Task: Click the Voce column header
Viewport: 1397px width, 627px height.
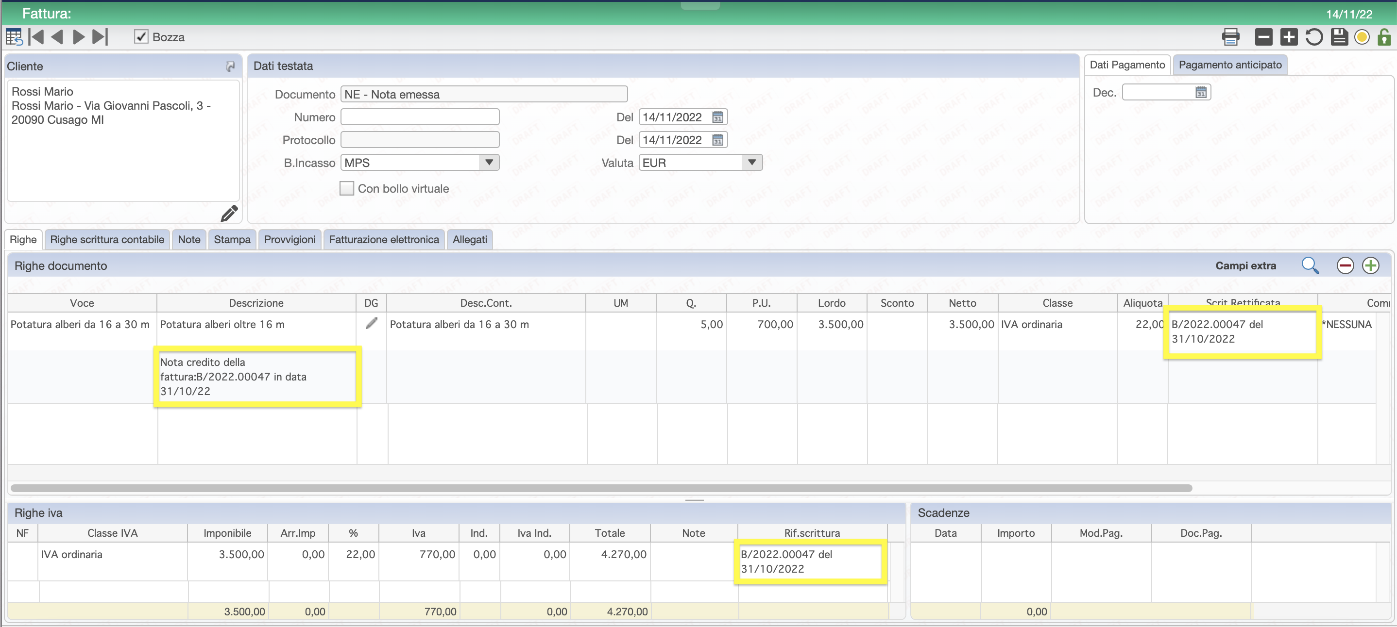Action: [x=82, y=303]
